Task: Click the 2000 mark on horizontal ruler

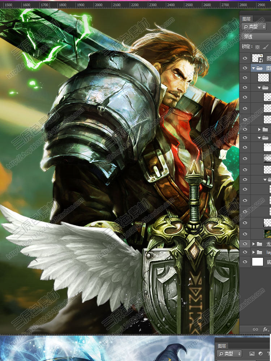Action: point(99,5)
